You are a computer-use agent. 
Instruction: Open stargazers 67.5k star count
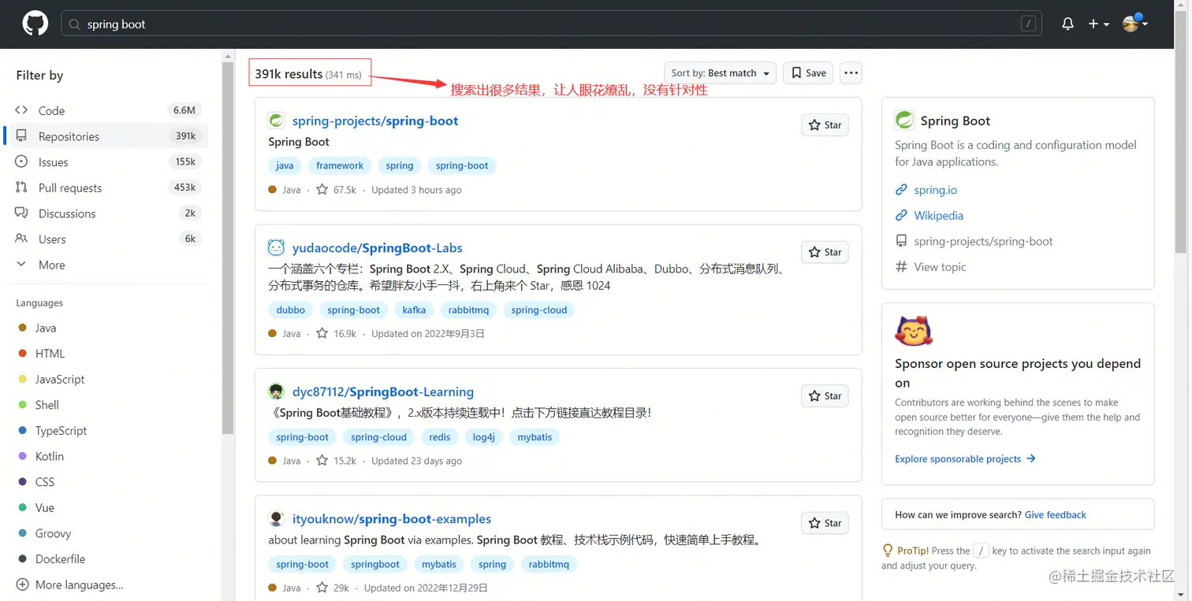coord(337,190)
